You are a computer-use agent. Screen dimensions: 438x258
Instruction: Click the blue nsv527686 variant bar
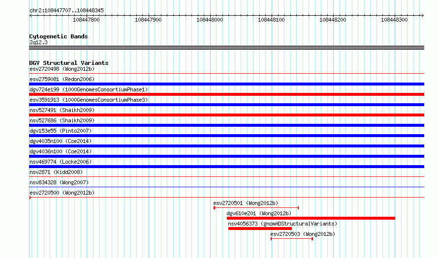[x=226, y=125]
